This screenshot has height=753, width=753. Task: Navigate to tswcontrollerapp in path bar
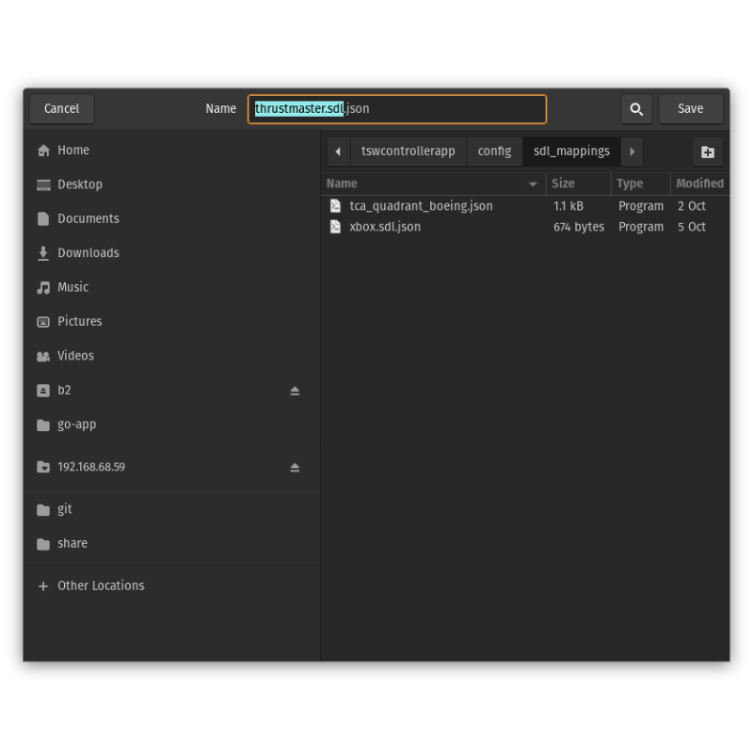[x=408, y=152]
